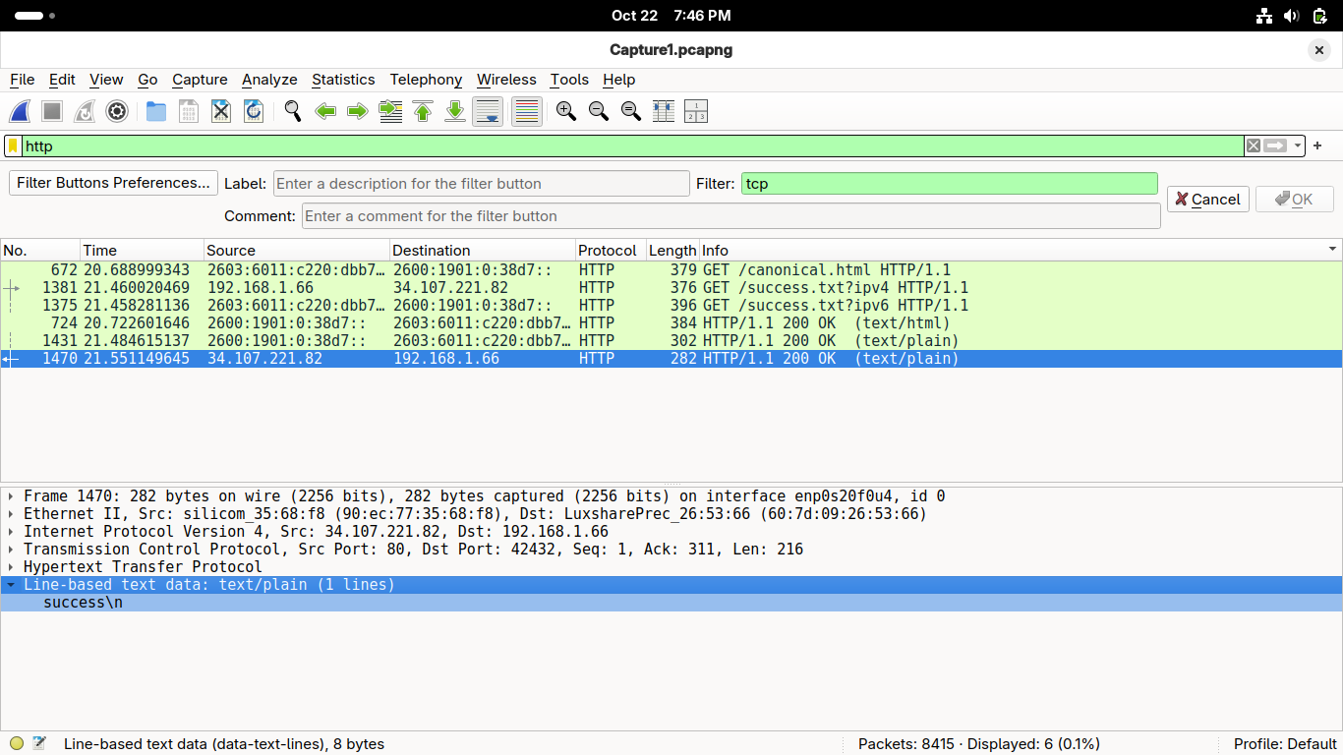Expand the Hypertext Transfer Protocol tree item
This screenshot has width=1343, height=755.
(x=11, y=567)
